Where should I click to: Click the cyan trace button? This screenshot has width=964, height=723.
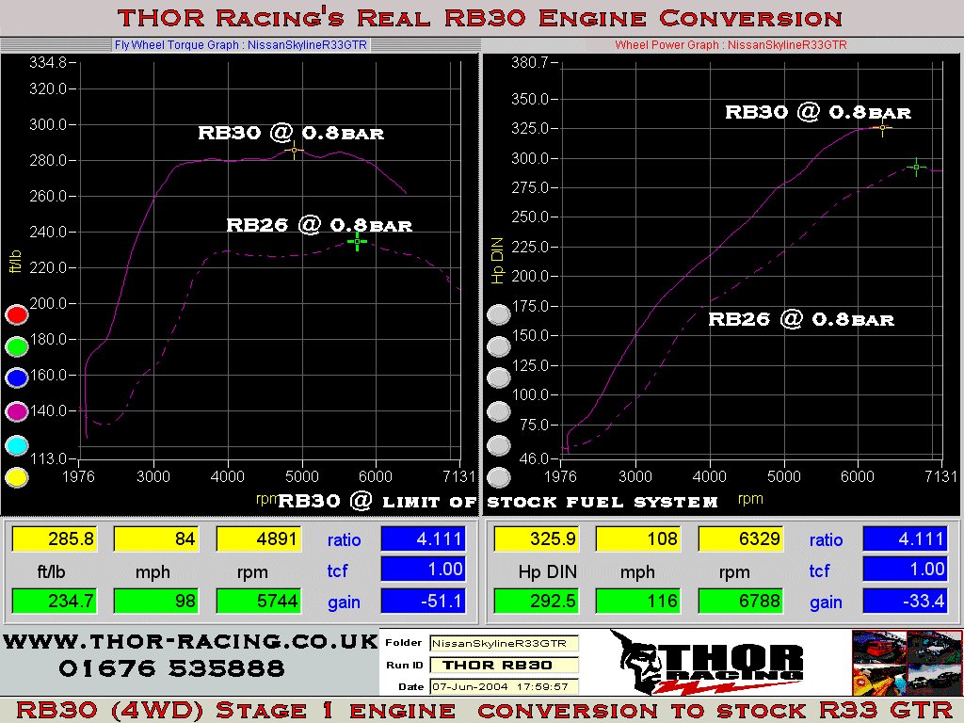coord(16,444)
